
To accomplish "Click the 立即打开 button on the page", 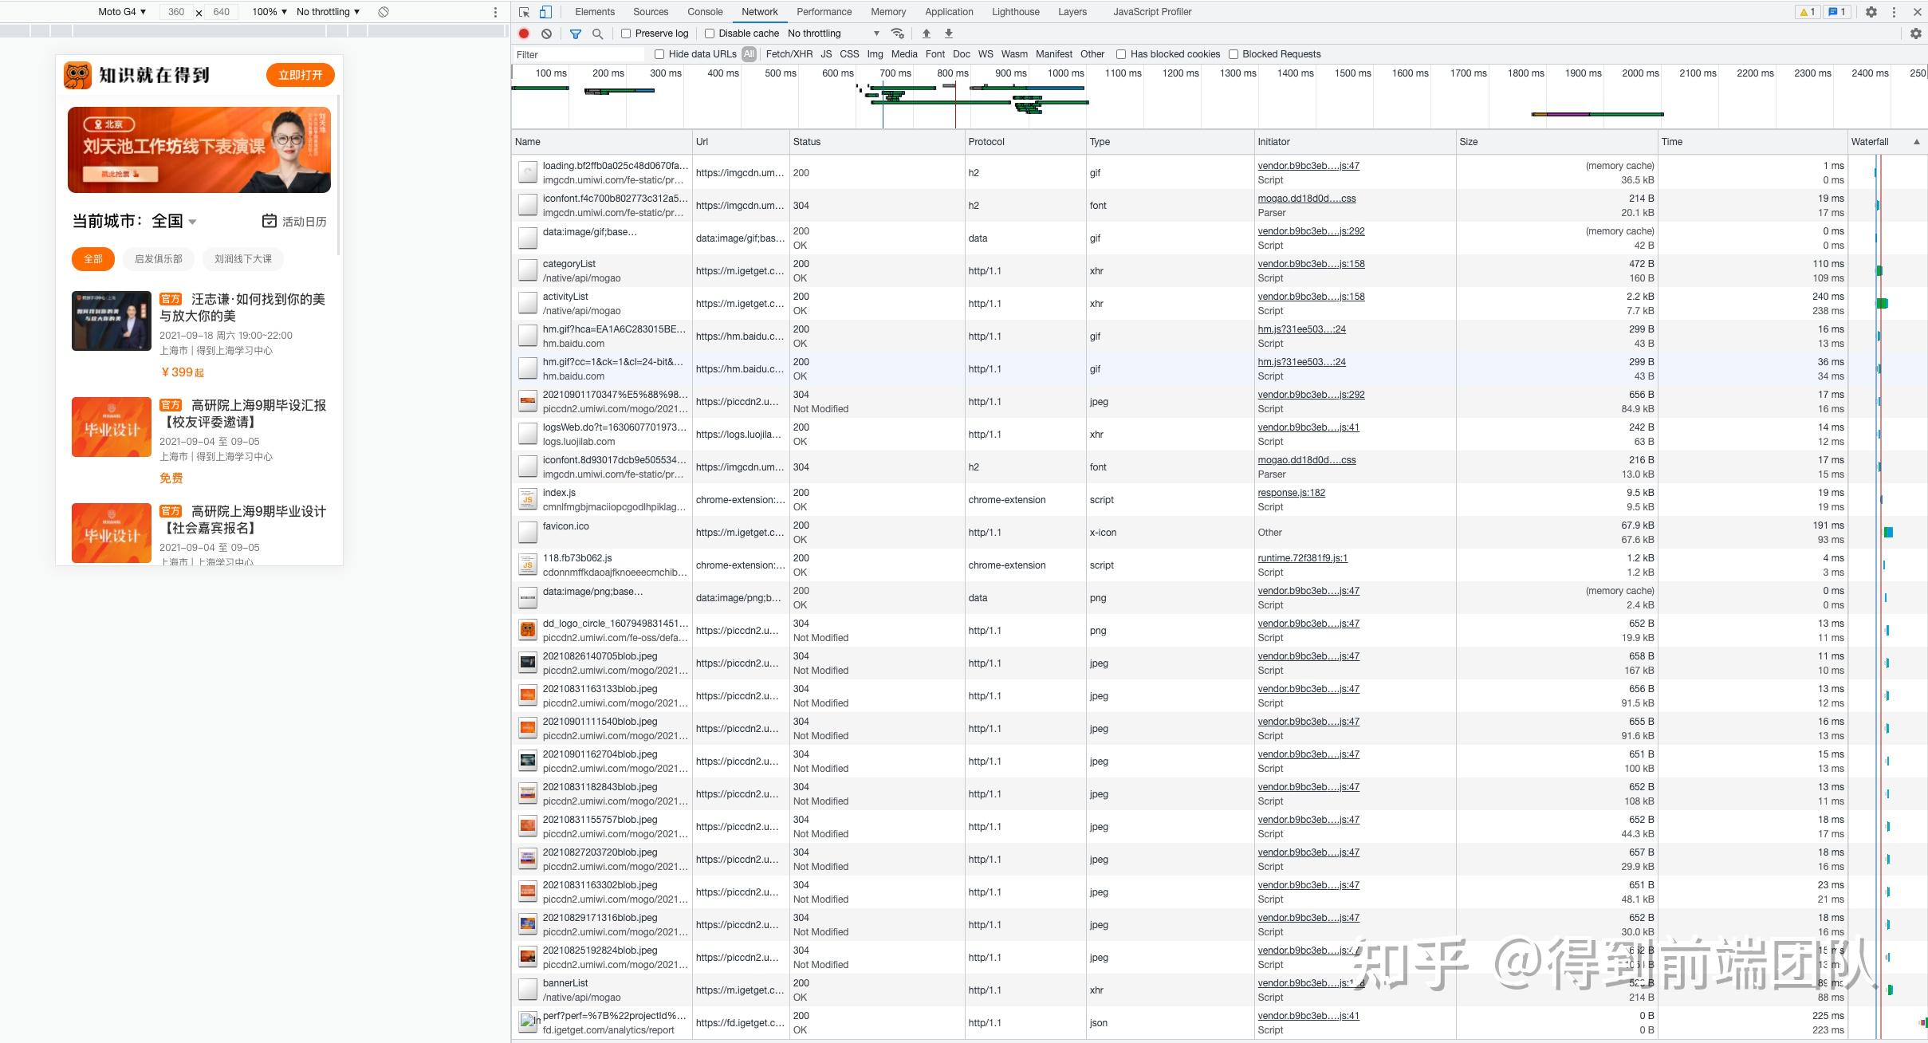I will (x=300, y=74).
